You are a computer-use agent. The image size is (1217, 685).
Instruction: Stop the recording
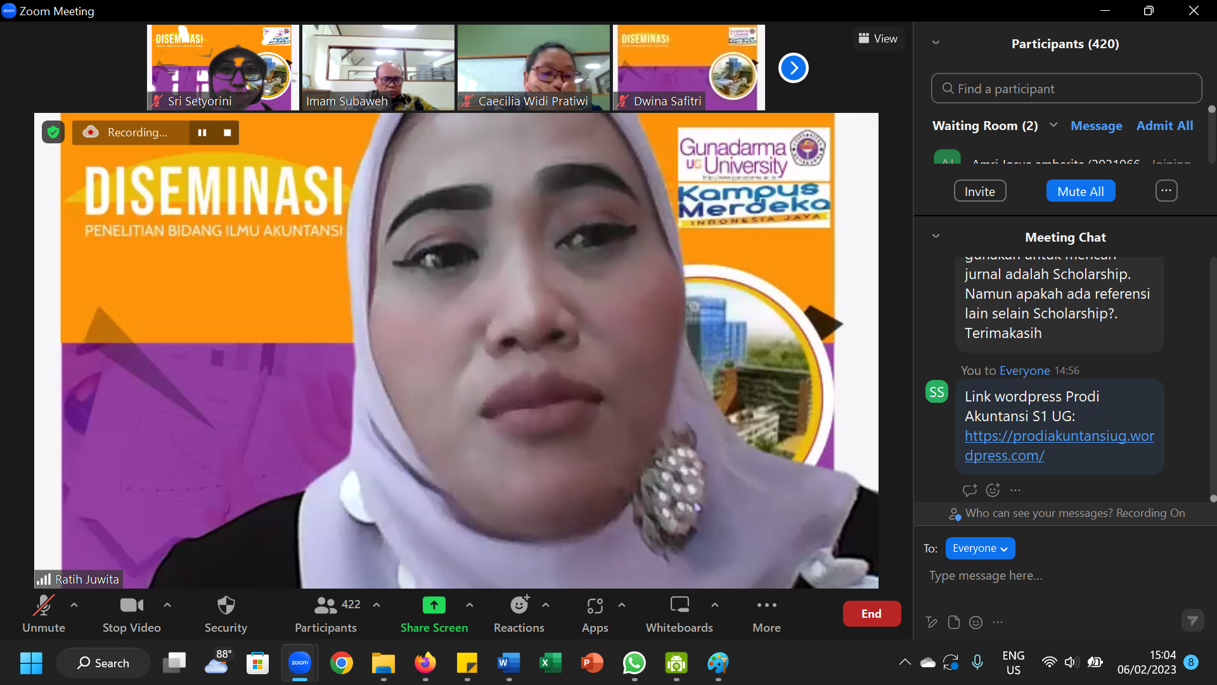228,133
